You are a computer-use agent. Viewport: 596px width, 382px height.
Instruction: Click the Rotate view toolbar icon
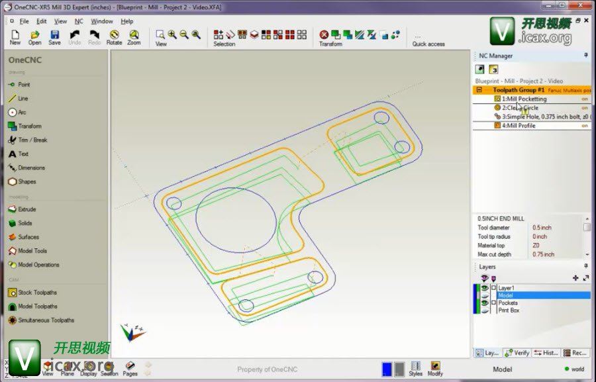115,36
